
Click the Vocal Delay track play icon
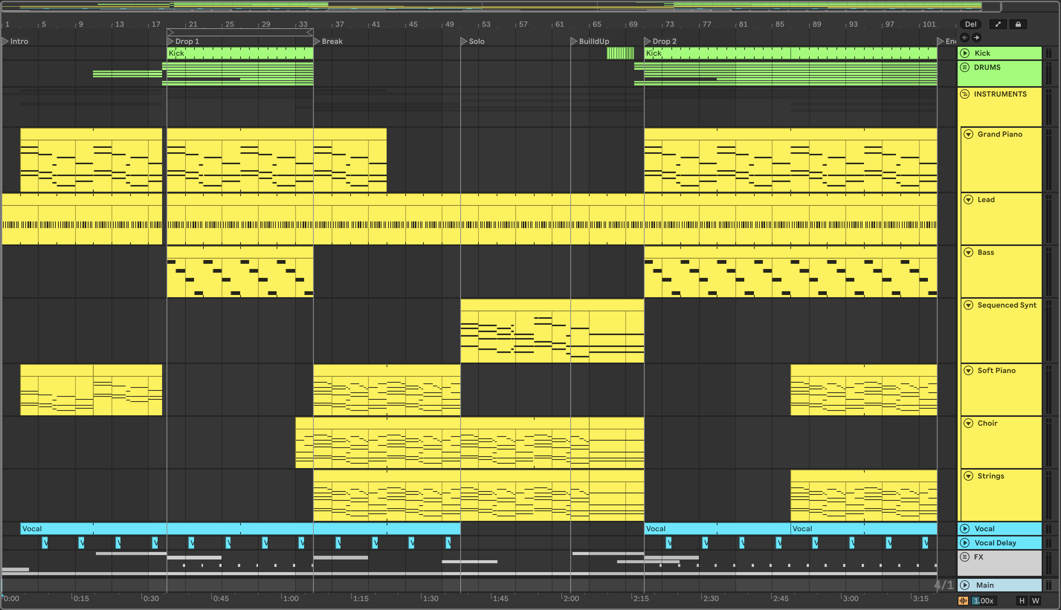(965, 543)
